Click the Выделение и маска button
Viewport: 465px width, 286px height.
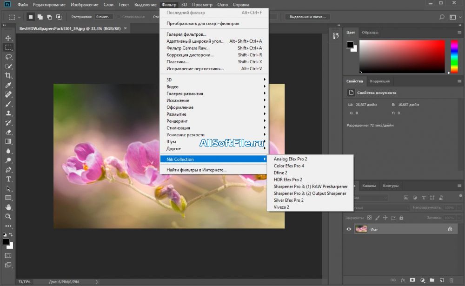click(307, 17)
